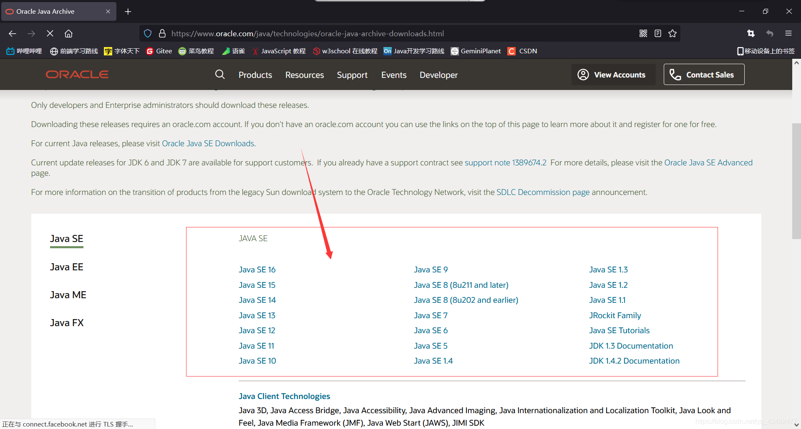Open the Developer menu

pyautogui.click(x=438, y=75)
